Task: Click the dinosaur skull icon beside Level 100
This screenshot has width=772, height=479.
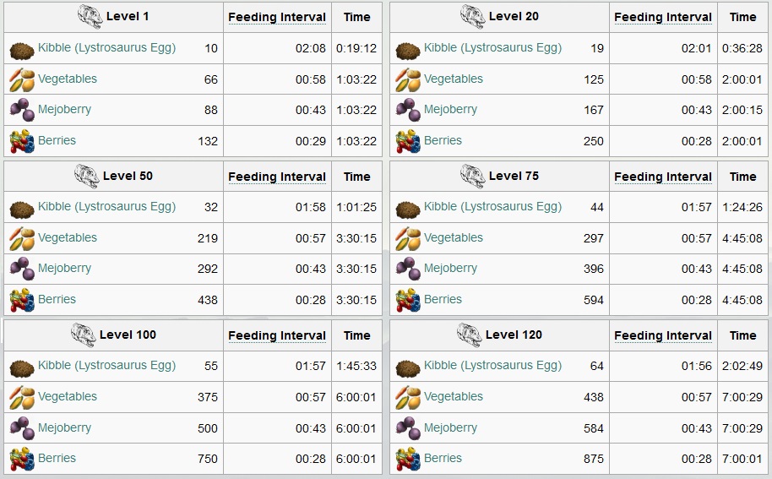Action: click(x=84, y=335)
